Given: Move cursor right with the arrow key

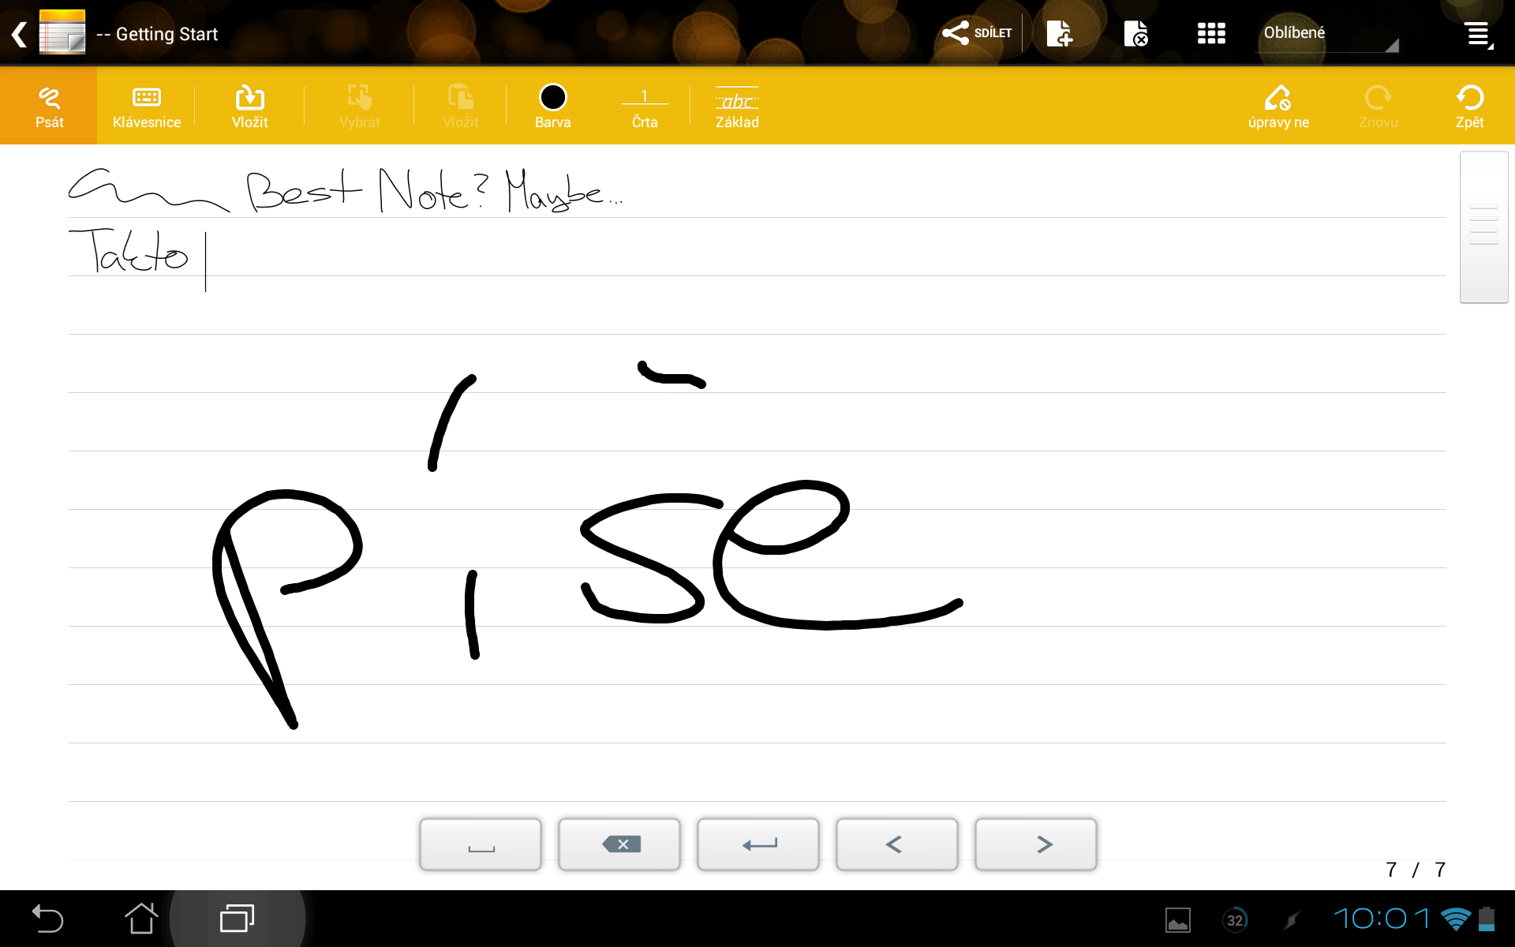Looking at the screenshot, I should pyautogui.click(x=1036, y=844).
